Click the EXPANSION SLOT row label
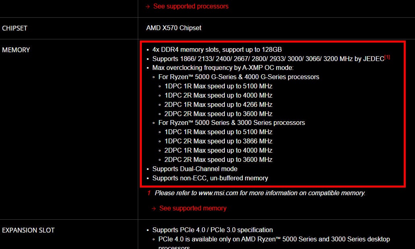 [28, 230]
